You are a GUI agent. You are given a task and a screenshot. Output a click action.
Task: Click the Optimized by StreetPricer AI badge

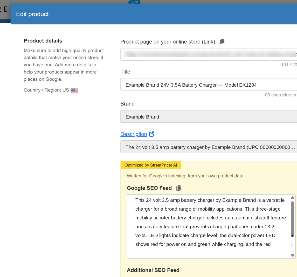click(x=151, y=165)
